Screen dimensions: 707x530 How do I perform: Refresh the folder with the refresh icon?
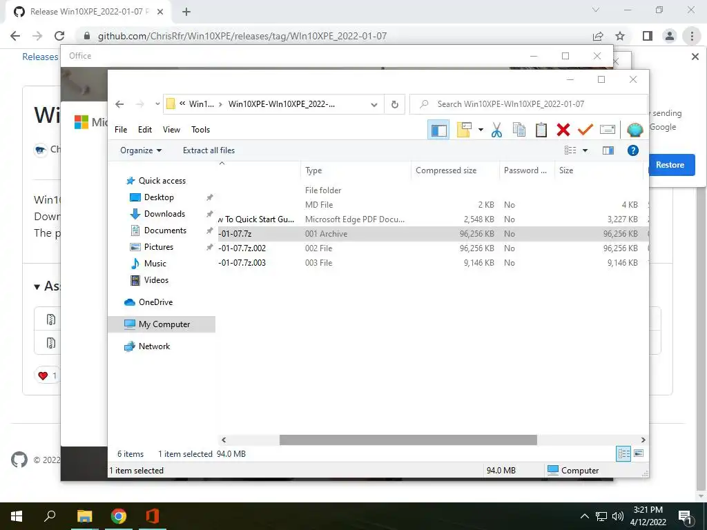coord(394,104)
